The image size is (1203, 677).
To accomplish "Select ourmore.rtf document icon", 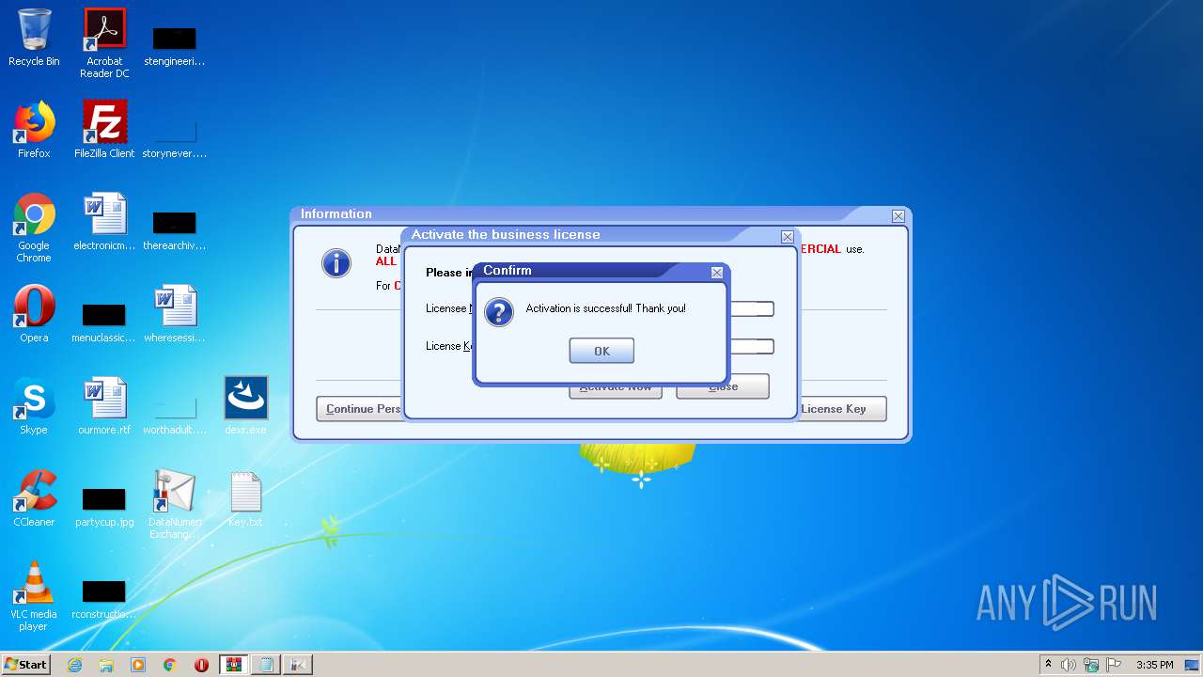I will click(104, 407).
